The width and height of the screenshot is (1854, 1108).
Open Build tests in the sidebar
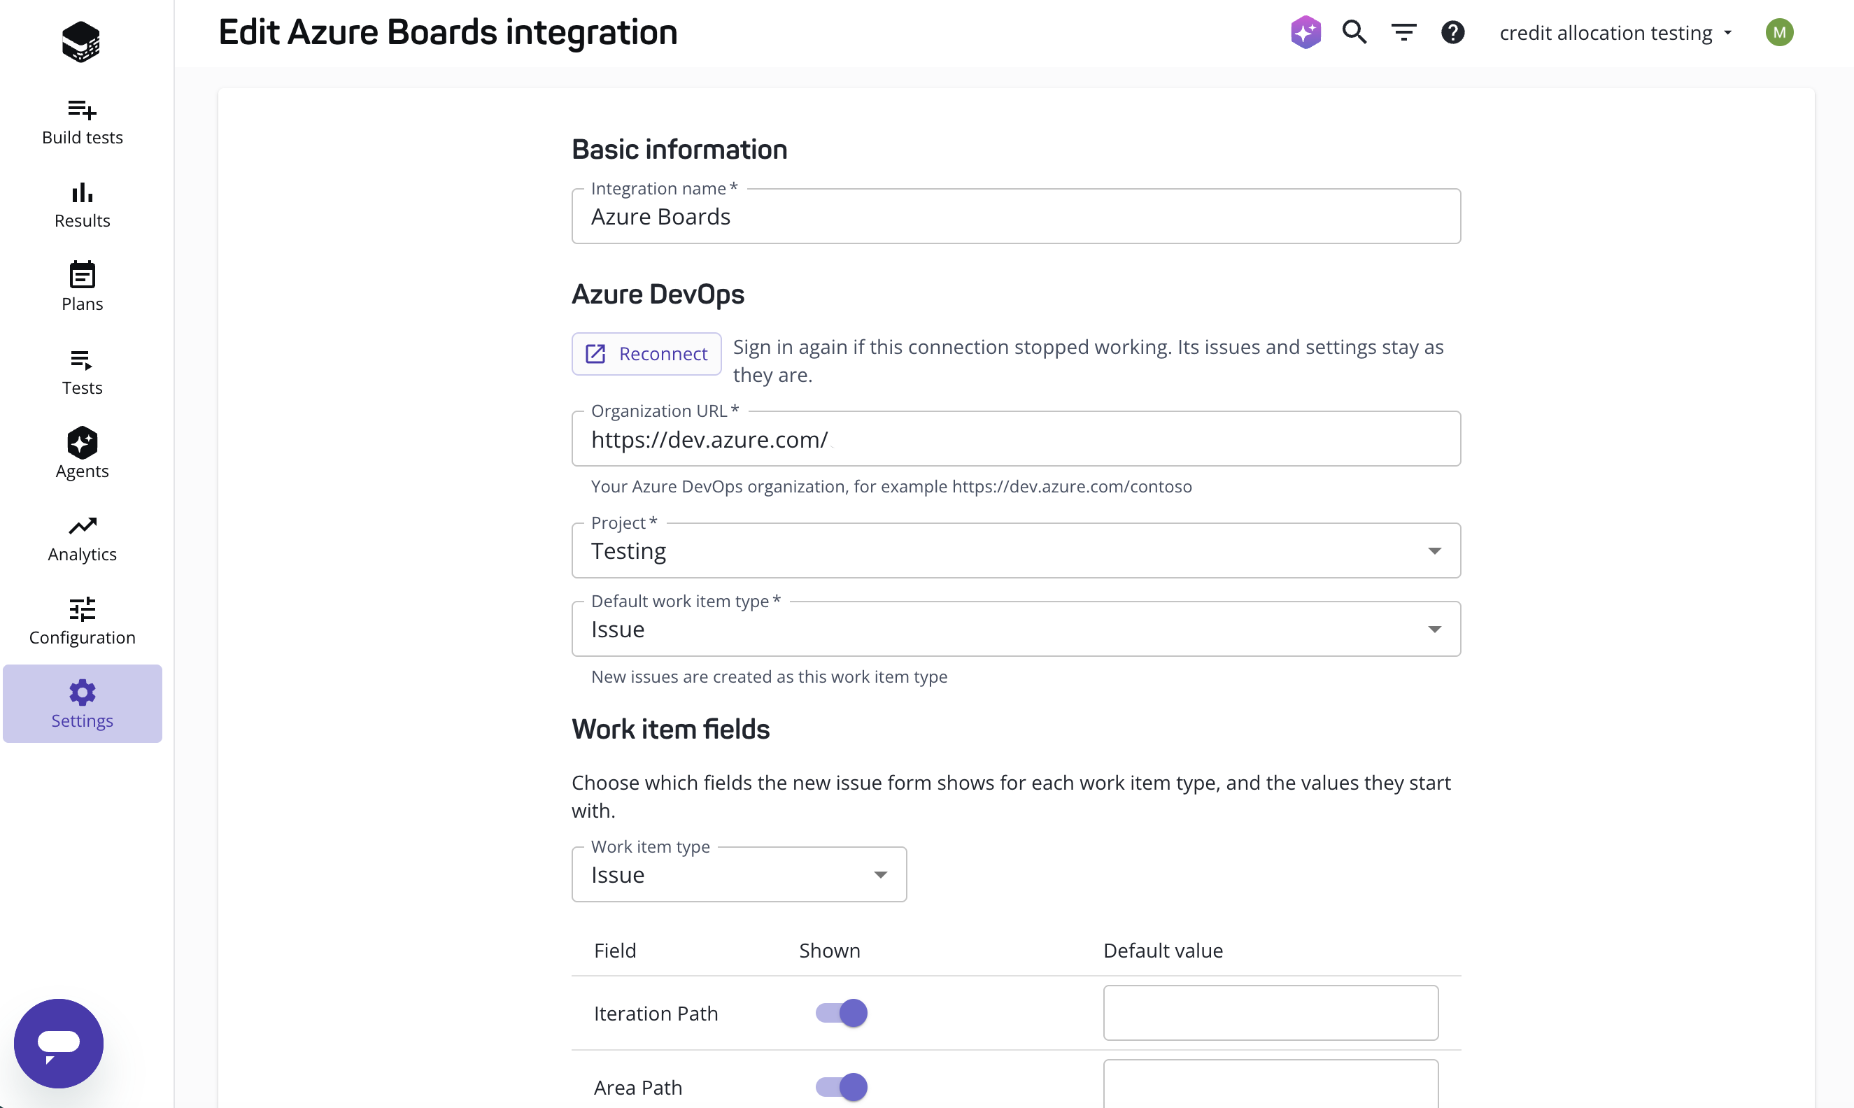(x=82, y=122)
